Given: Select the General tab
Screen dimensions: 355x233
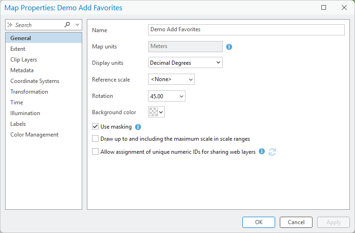Looking at the screenshot, I should point(44,38).
